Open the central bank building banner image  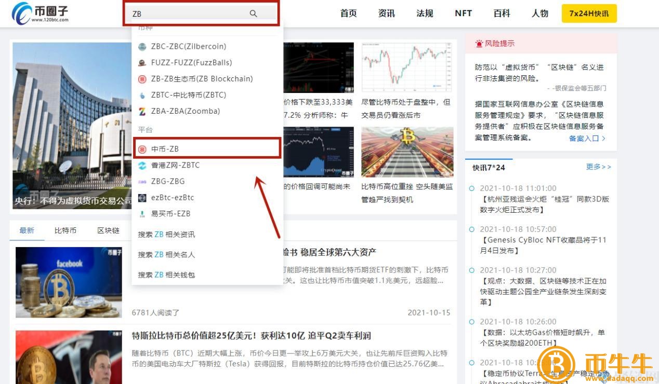click(72, 126)
